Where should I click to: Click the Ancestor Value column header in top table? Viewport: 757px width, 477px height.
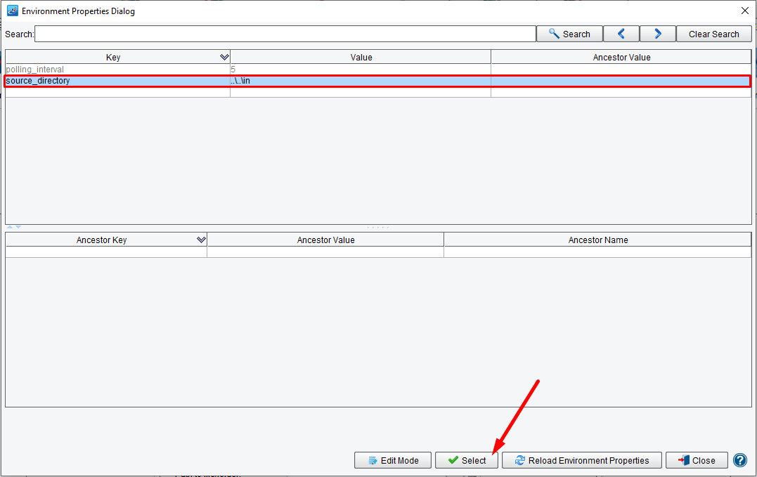coord(621,57)
